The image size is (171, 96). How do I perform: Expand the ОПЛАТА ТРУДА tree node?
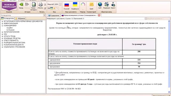tap(2, 36)
